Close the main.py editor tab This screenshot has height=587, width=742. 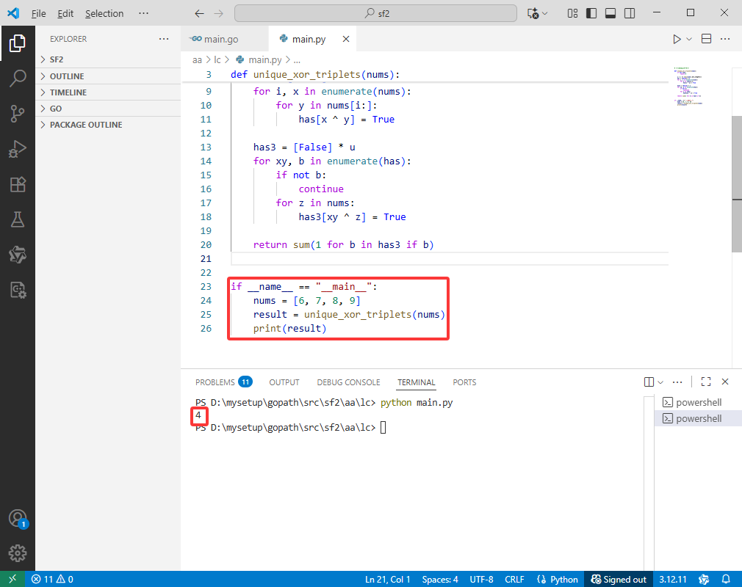[346, 39]
